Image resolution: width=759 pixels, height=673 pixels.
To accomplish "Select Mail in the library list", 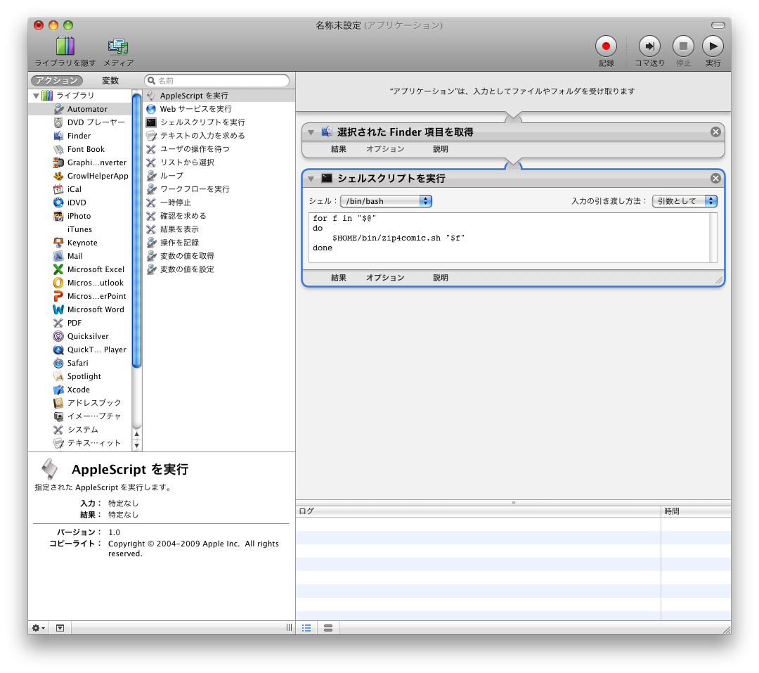I will pyautogui.click(x=80, y=256).
